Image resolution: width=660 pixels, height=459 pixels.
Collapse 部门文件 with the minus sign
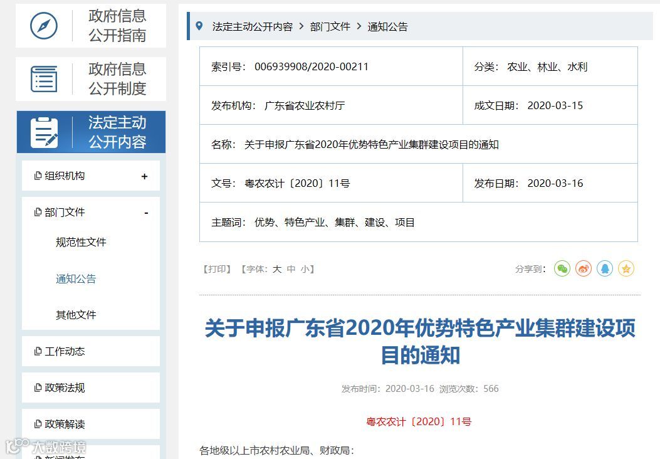(146, 213)
